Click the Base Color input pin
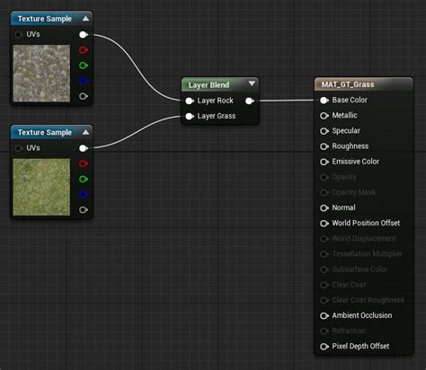Screen dimensions: 426x370 tap(324, 101)
